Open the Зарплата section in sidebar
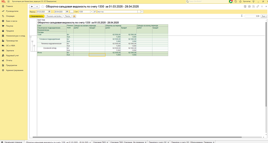Screen dimensions: 268x143 point(10,50)
